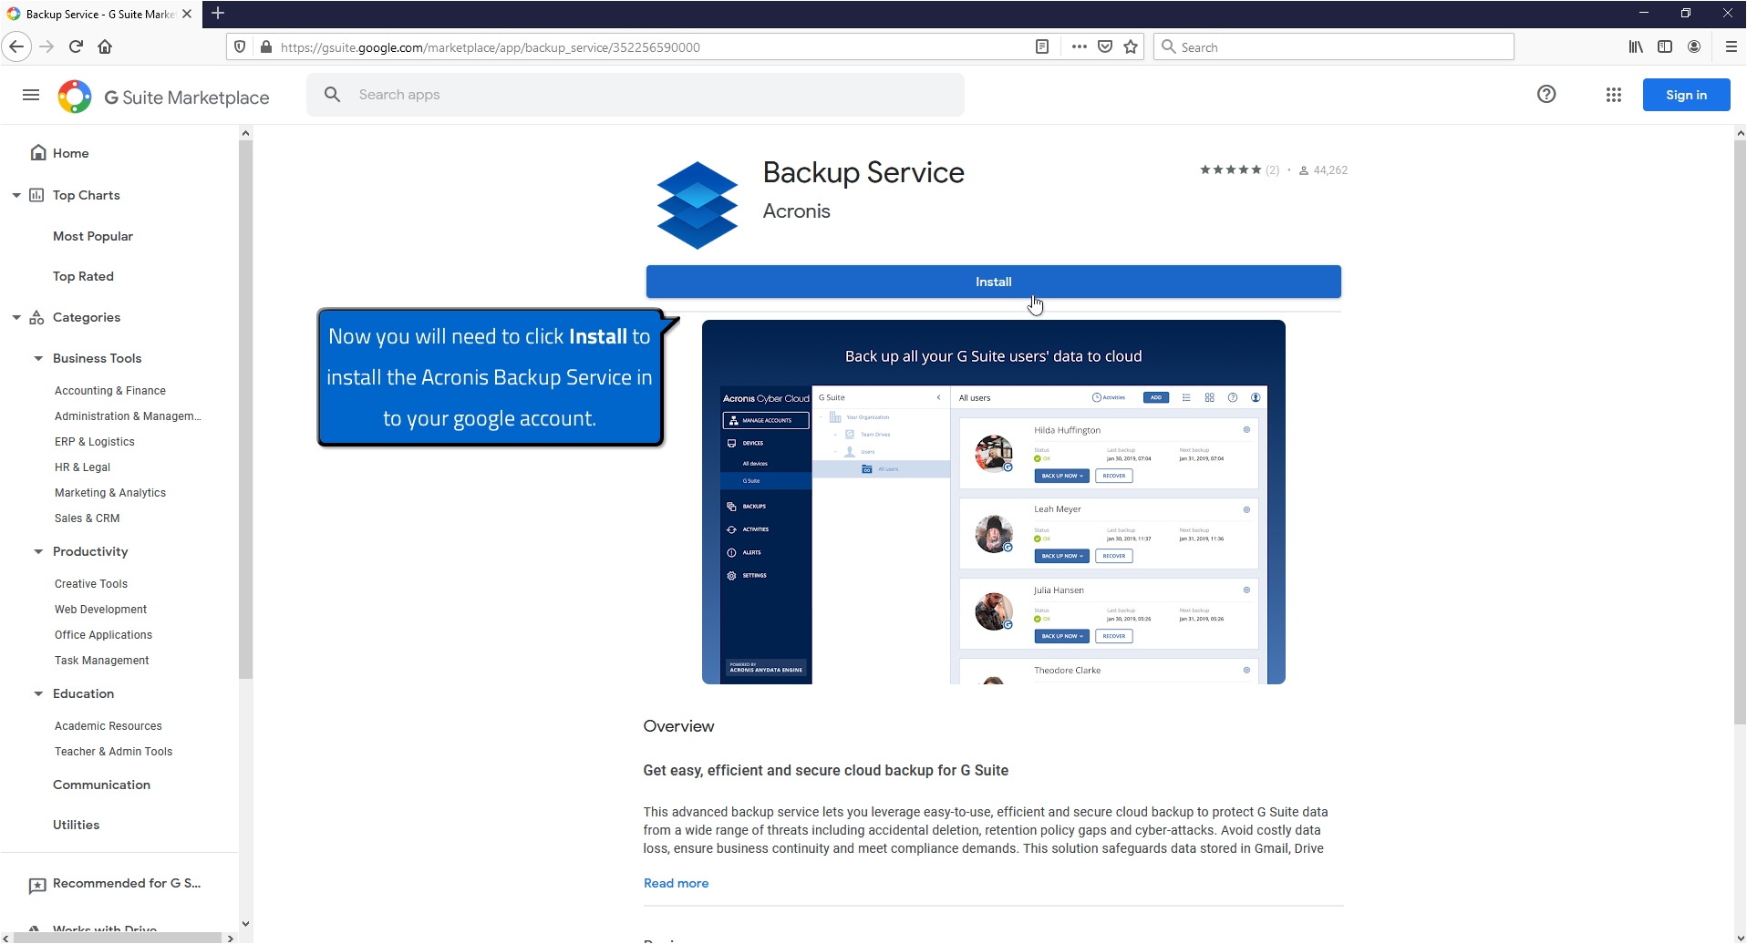This screenshot has height=944, width=1747.
Task: Show sidebars icon in Firefox toolbar
Action: (x=1665, y=46)
